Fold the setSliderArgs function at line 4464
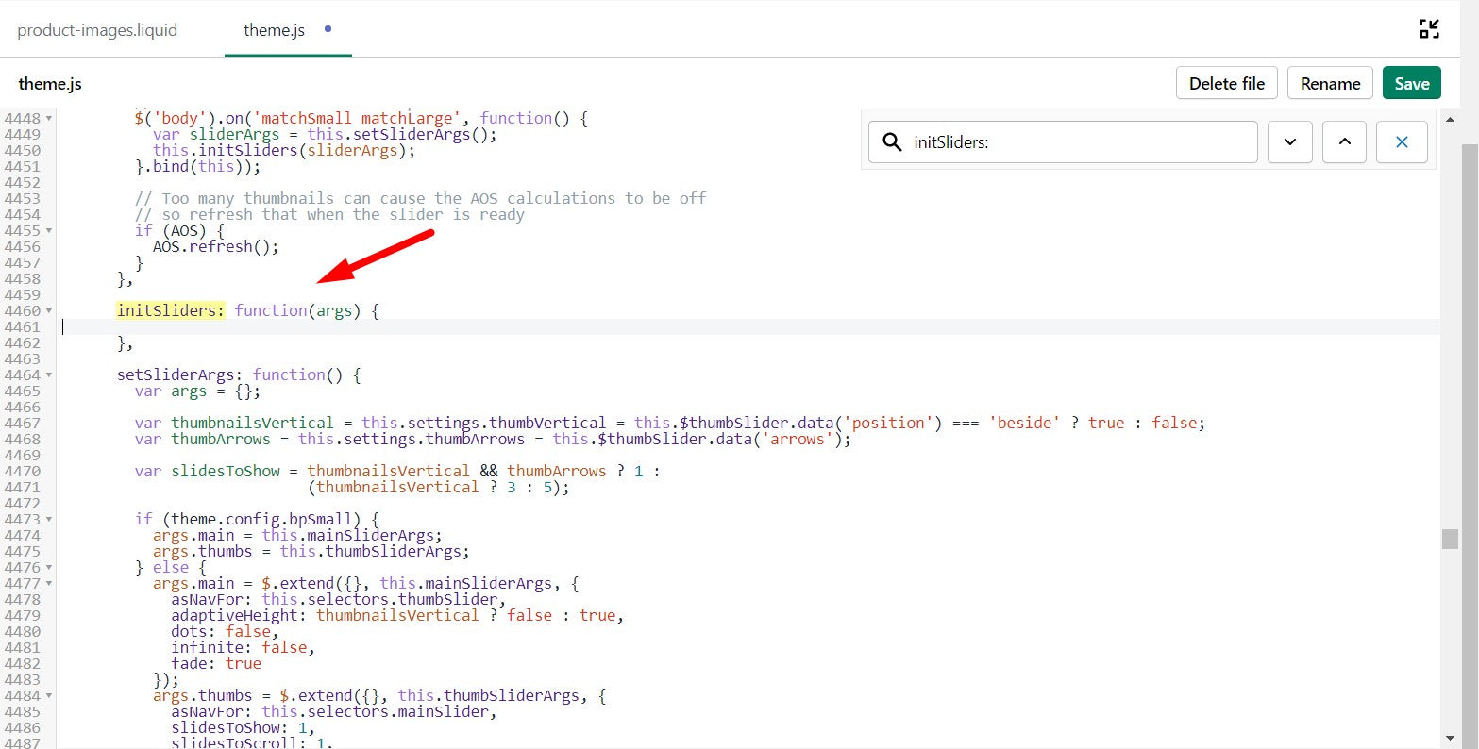Viewport: 1479px width, 749px height. [x=49, y=375]
